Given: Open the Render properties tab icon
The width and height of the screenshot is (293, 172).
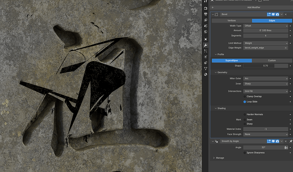Looking at the screenshot, I should [x=206, y=8].
